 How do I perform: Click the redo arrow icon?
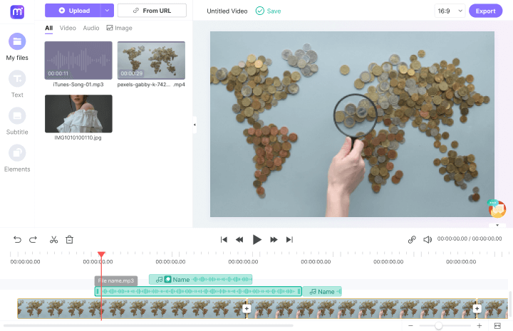[33, 240]
